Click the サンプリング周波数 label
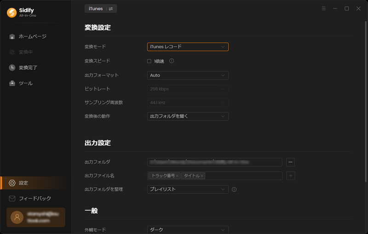Viewport: 368px width, 234px height. (x=104, y=102)
